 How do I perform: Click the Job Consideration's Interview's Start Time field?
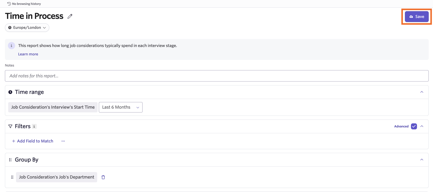53,107
